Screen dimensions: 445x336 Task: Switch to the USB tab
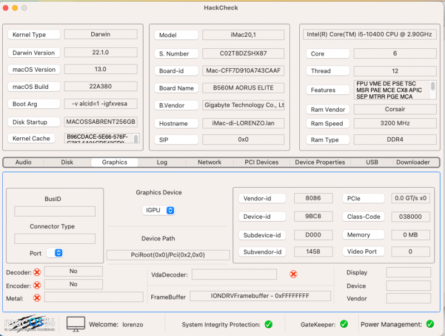[372, 162]
